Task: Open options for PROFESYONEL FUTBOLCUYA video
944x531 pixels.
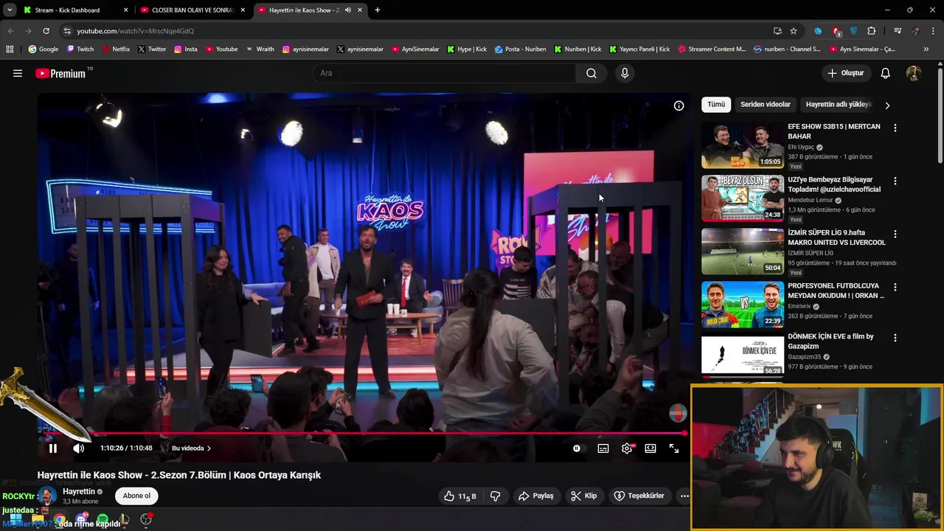Action: (895, 287)
